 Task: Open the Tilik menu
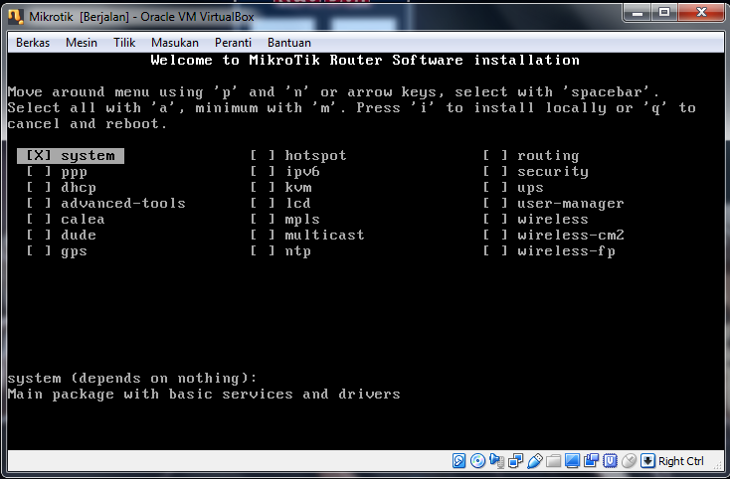[124, 43]
